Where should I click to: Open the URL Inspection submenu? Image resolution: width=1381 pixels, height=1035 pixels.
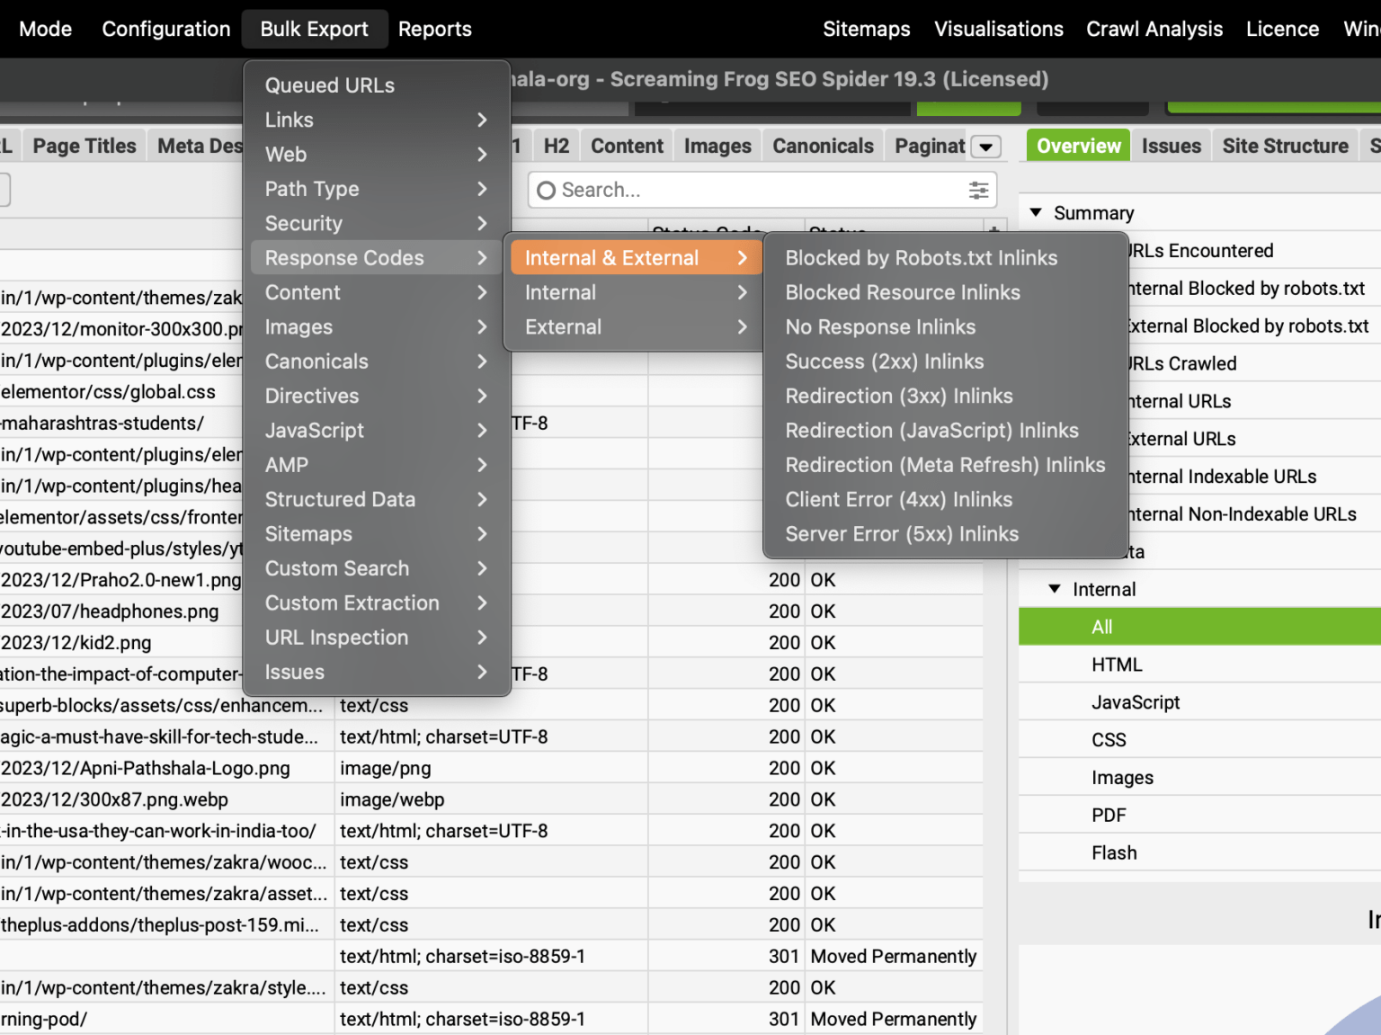(x=377, y=638)
